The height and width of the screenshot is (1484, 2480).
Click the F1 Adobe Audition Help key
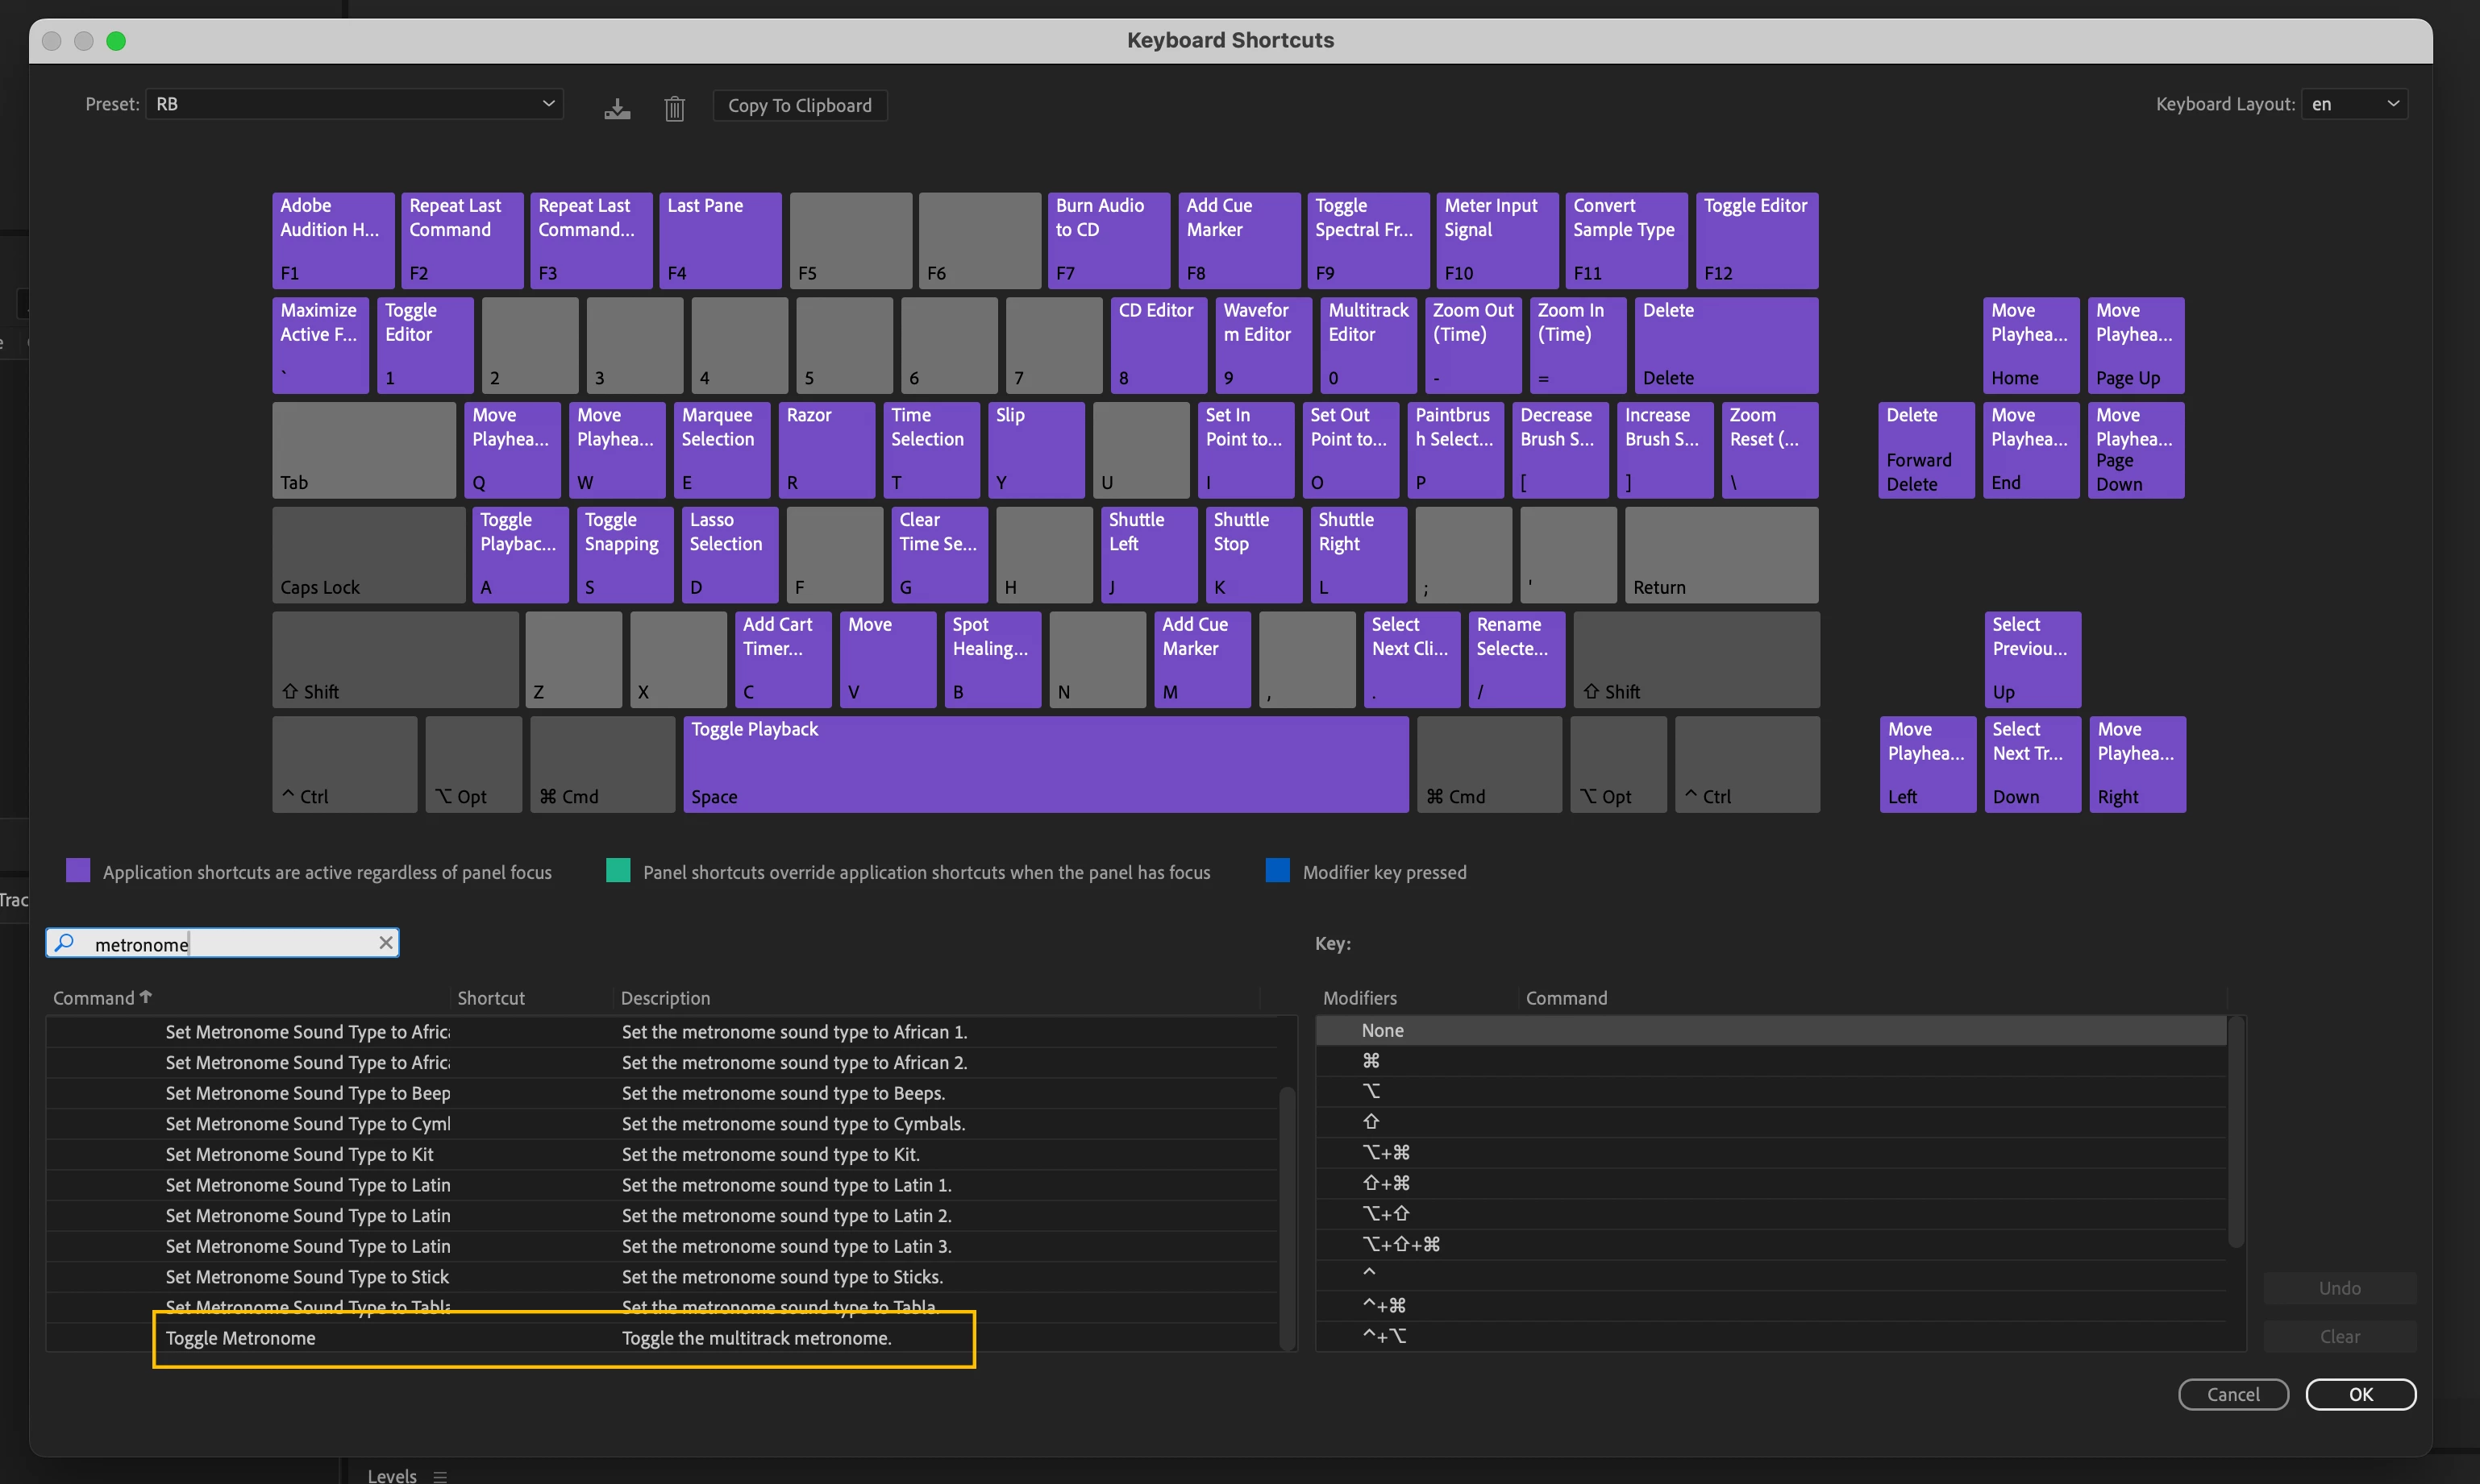click(333, 240)
